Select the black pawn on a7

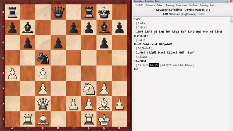[x=12, y=28]
